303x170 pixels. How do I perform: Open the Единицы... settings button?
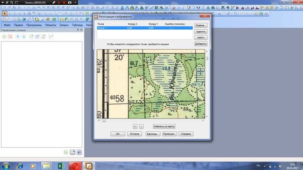point(153,134)
